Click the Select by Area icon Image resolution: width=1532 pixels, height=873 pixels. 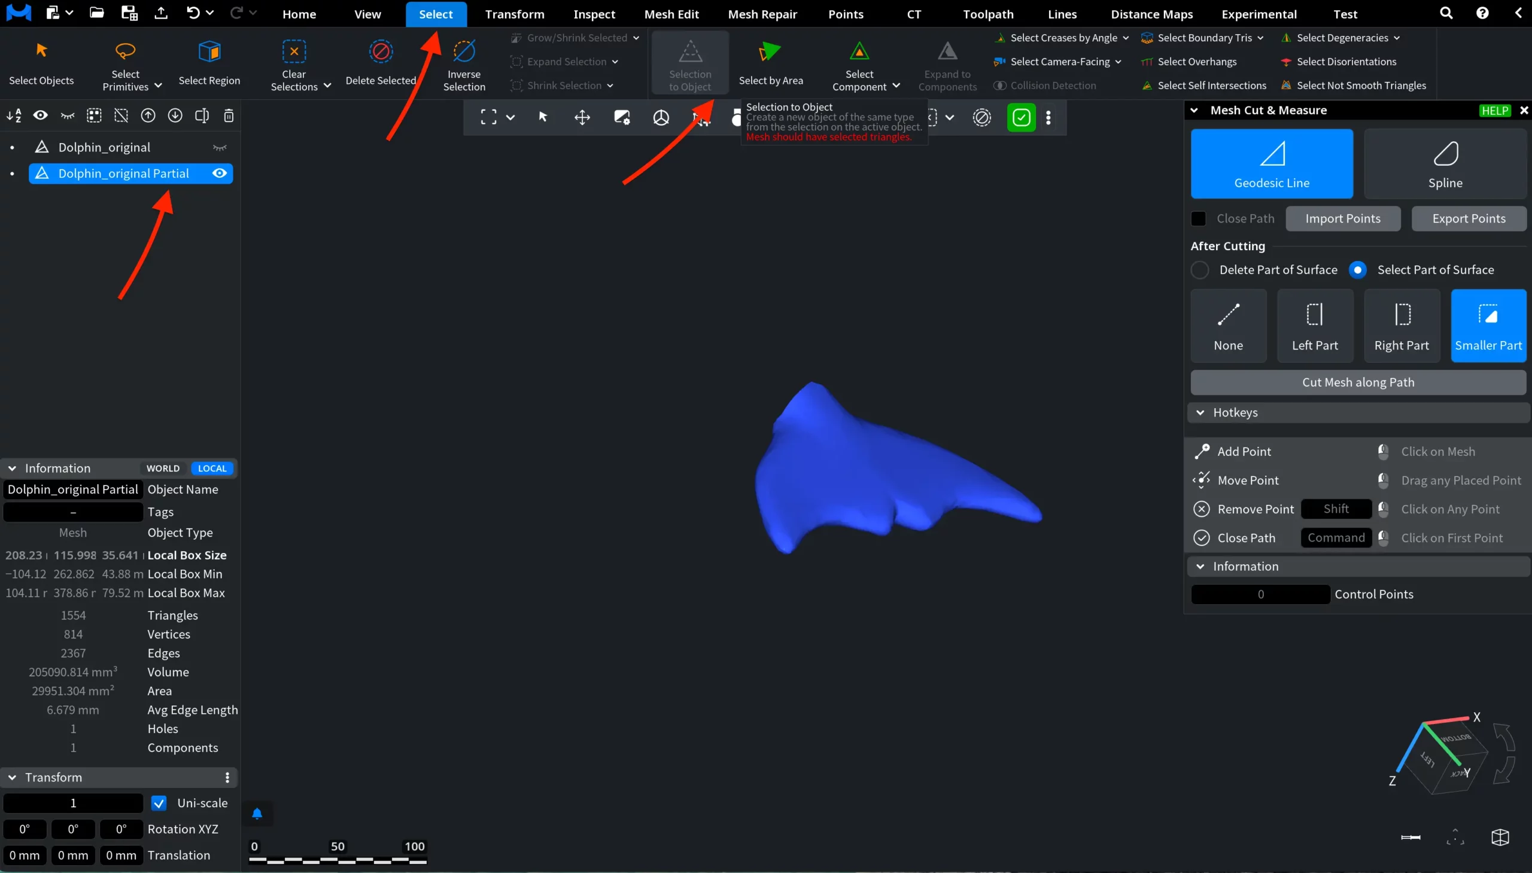tap(770, 52)
